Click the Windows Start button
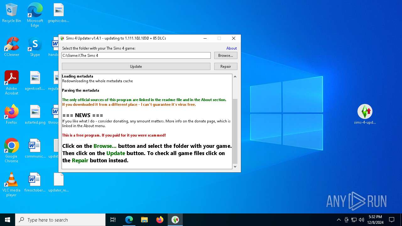The height and width of the screenshot is (226, 402). pyautogui.click(x=8, y=220)
